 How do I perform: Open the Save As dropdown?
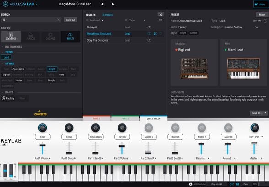pos(259,113)
